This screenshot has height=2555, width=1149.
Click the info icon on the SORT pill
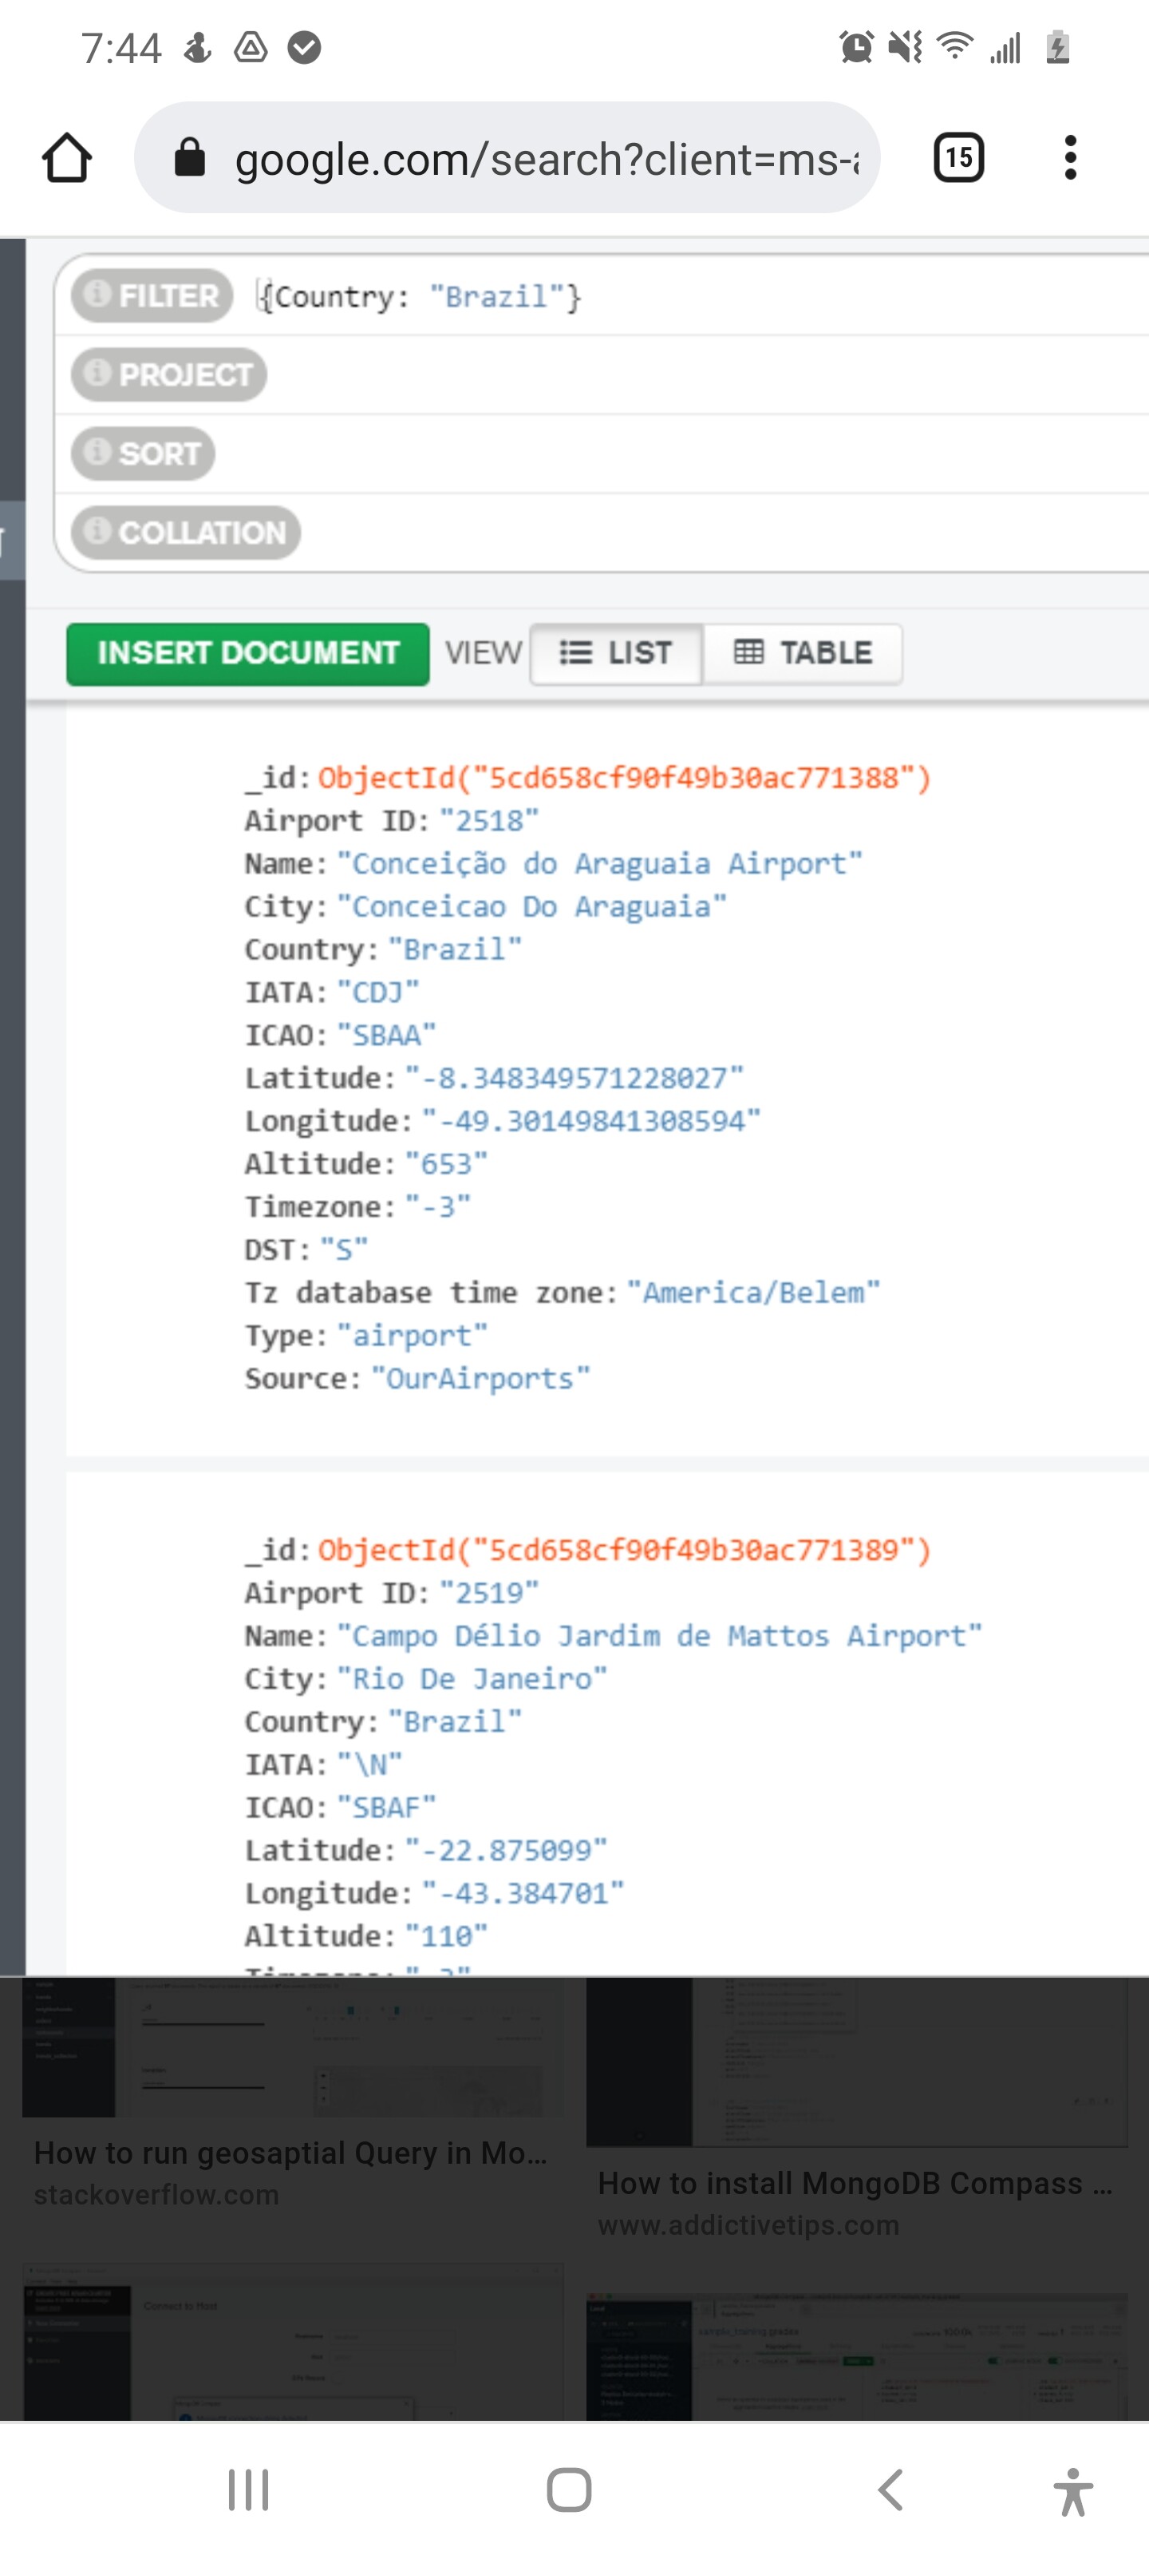point(97,452)
